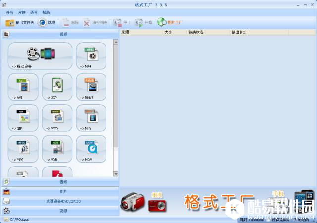Image resolution: width=317 pixels, height=223 pixels.
Task: Open the VOB conversion icon
Action: [x=57, y=149]
